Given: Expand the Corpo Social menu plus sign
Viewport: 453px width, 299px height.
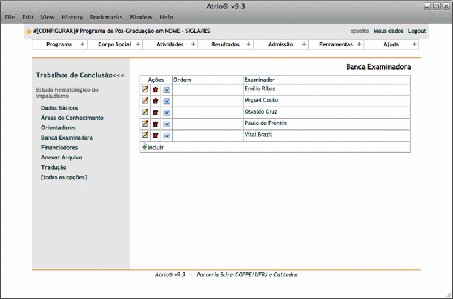Looking at the screenshot, I should point(138,44).
